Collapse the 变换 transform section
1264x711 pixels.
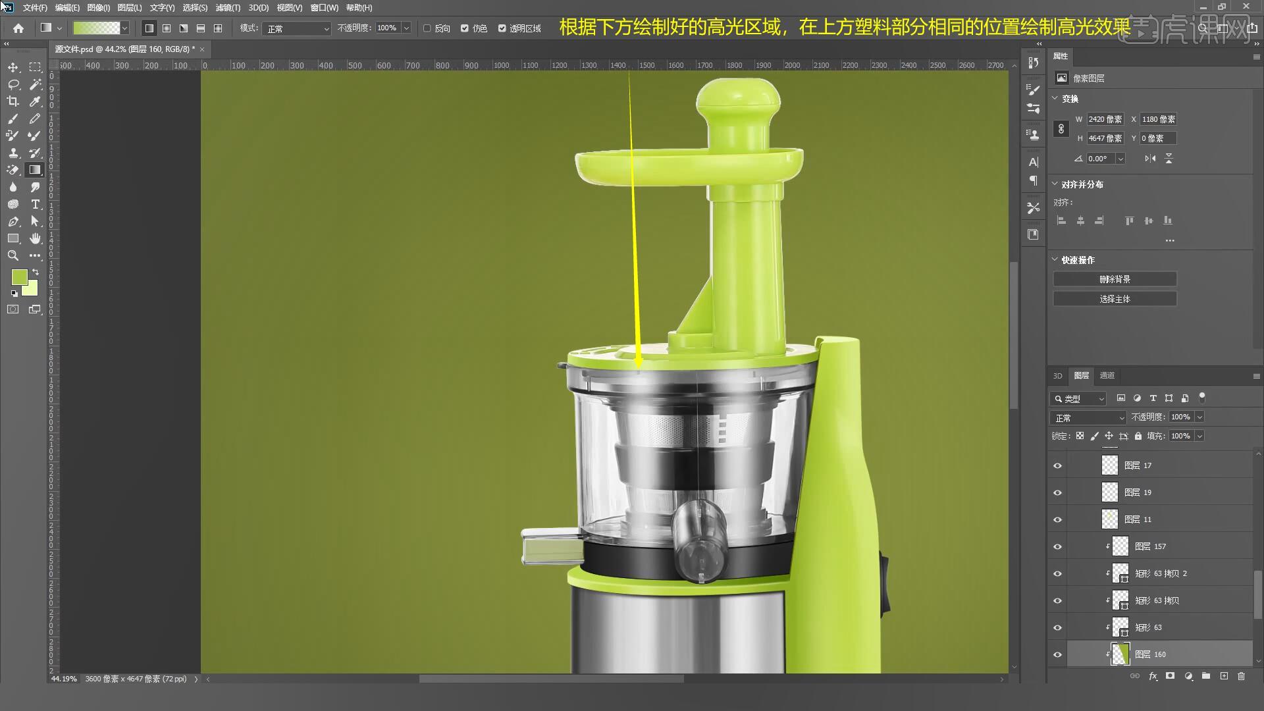[1055, 98]
